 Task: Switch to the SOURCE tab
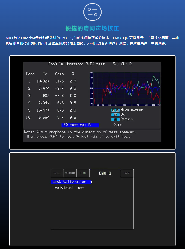[x=56, y=173]
